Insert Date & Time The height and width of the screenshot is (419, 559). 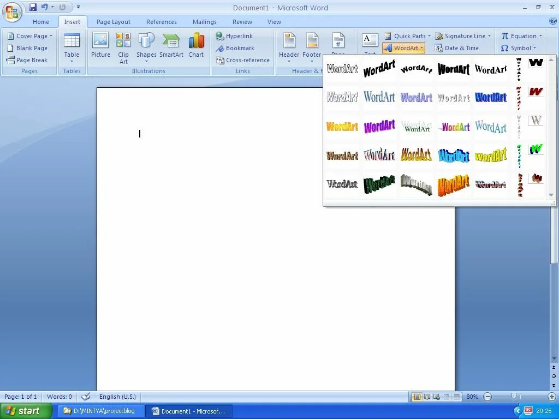click(x=457, y=48)
